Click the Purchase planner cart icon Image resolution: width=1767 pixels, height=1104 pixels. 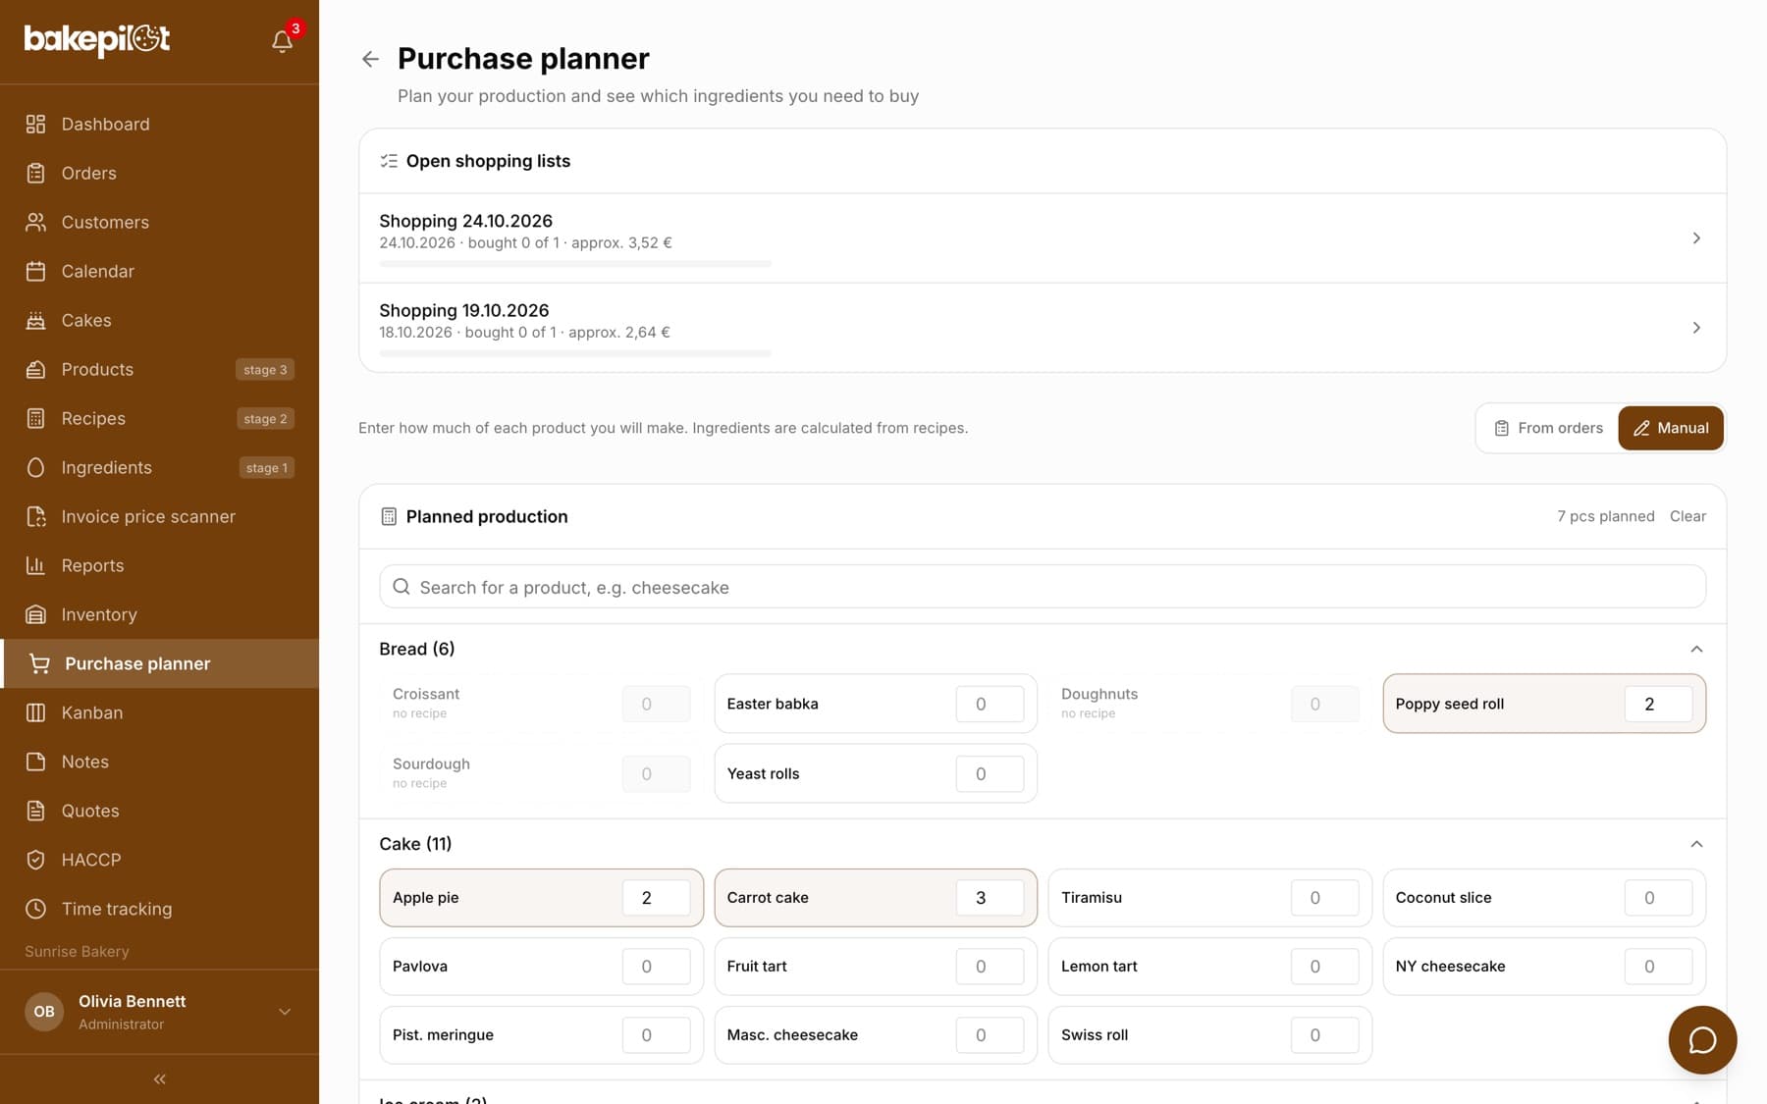pyautogui.click(x=39, y=663)
